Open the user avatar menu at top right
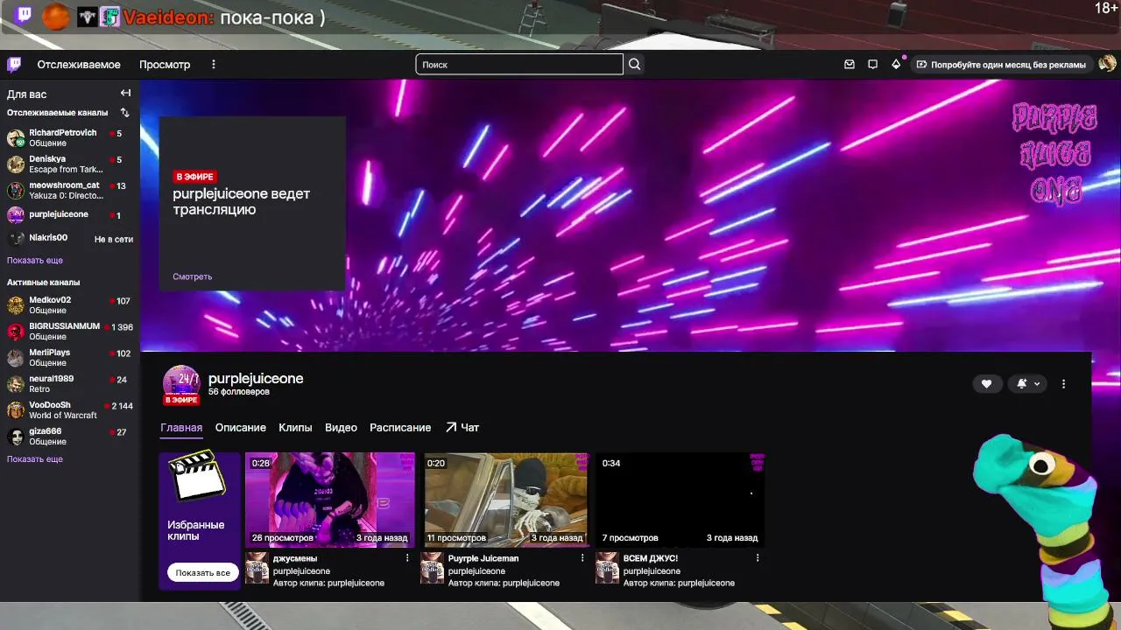The width and height of the screenshot is (1121, 630). coord(1107,64)
